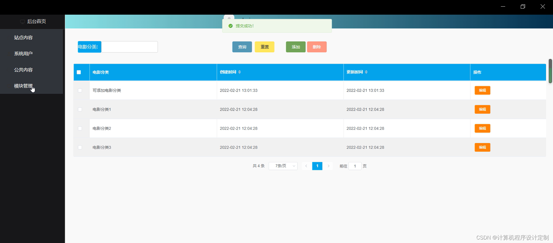The height and width of the screenshot is (243, 553).
Task: Focus the 前往 page jump input
Action: pos(355,166)
